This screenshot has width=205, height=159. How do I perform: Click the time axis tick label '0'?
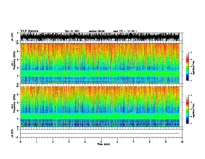pos(20,142)
